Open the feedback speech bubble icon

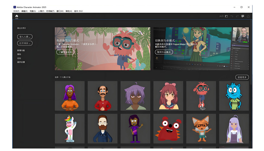tap(243, 16)
